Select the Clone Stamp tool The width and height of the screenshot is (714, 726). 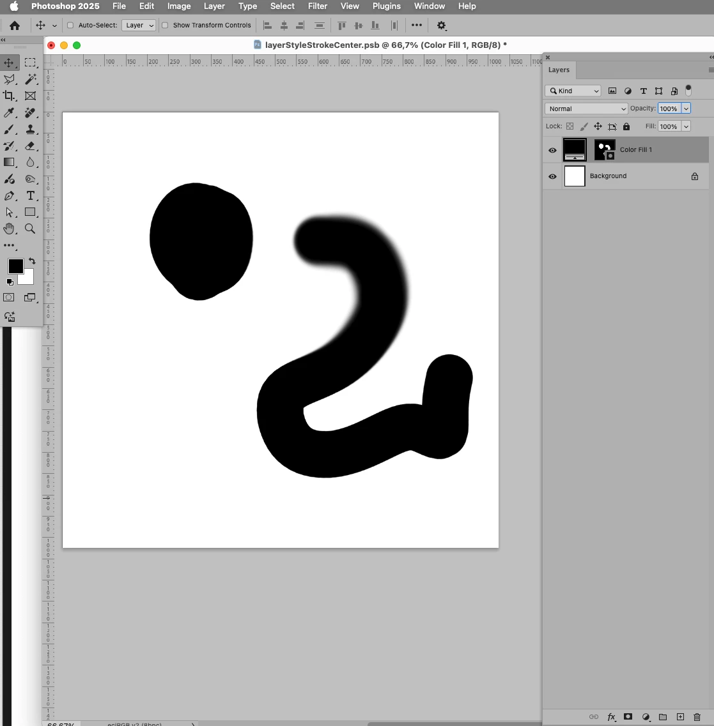(30, 129)
